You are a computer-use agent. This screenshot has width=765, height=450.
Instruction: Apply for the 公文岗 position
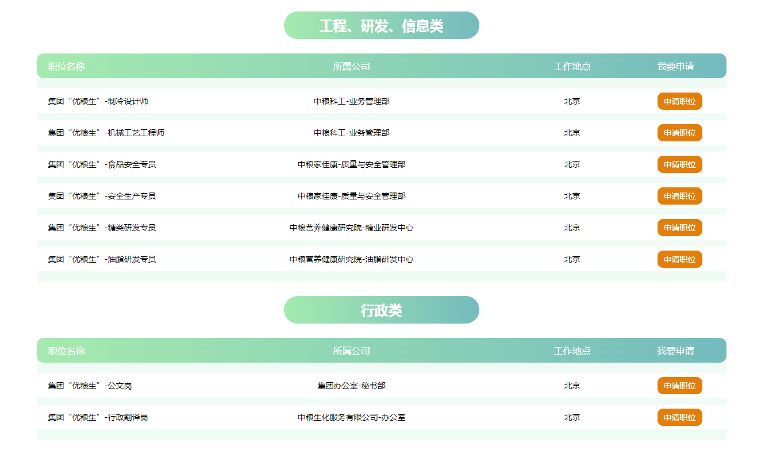coord(679,386)
